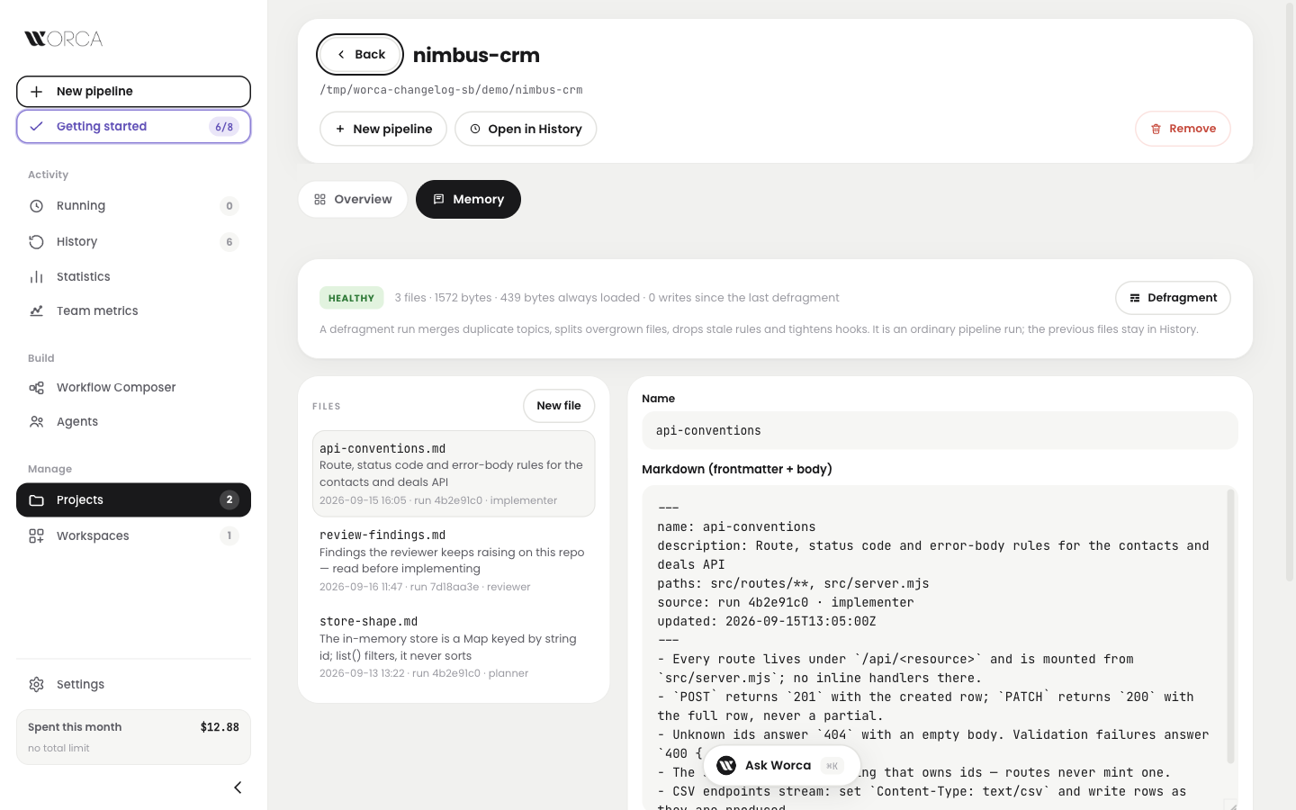This screenshot has width=1296, height=810.
Task: Click the Settings gear icon
Action: pos(36,685)
